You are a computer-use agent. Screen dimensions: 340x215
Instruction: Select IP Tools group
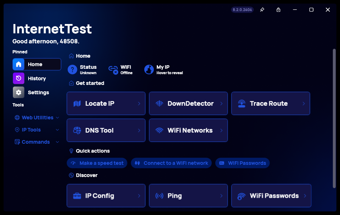(x=37, y=130)
